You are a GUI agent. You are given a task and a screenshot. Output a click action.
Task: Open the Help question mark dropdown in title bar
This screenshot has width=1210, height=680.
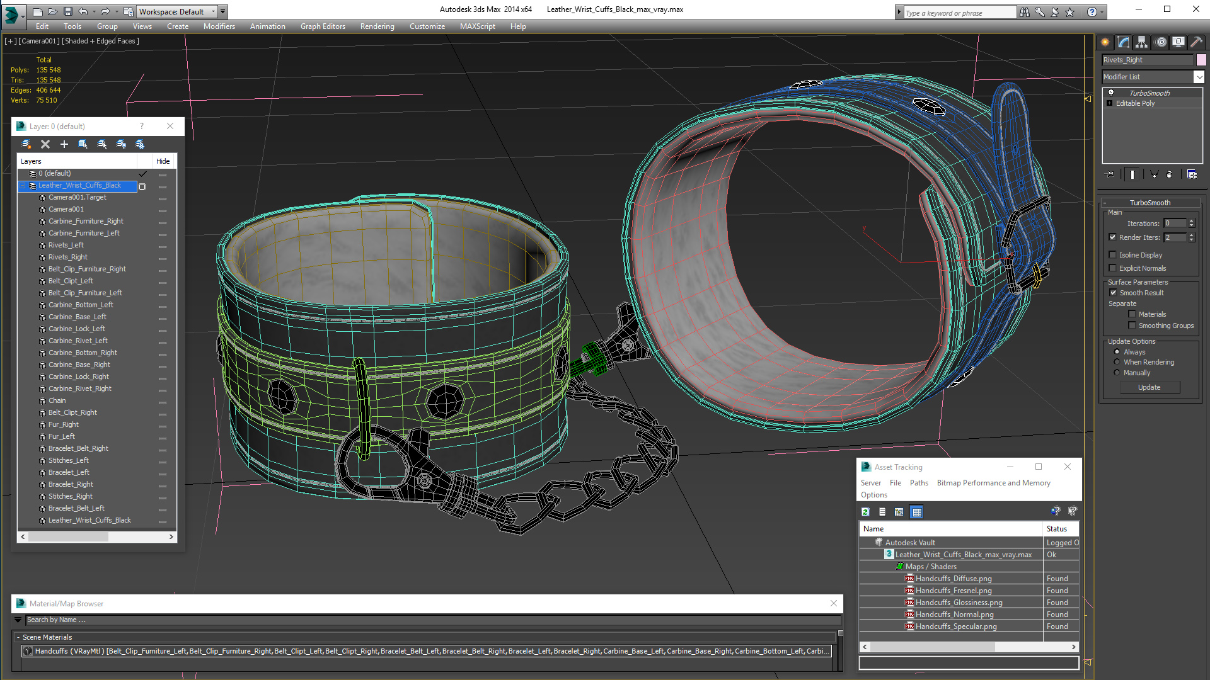point(1102,12)
